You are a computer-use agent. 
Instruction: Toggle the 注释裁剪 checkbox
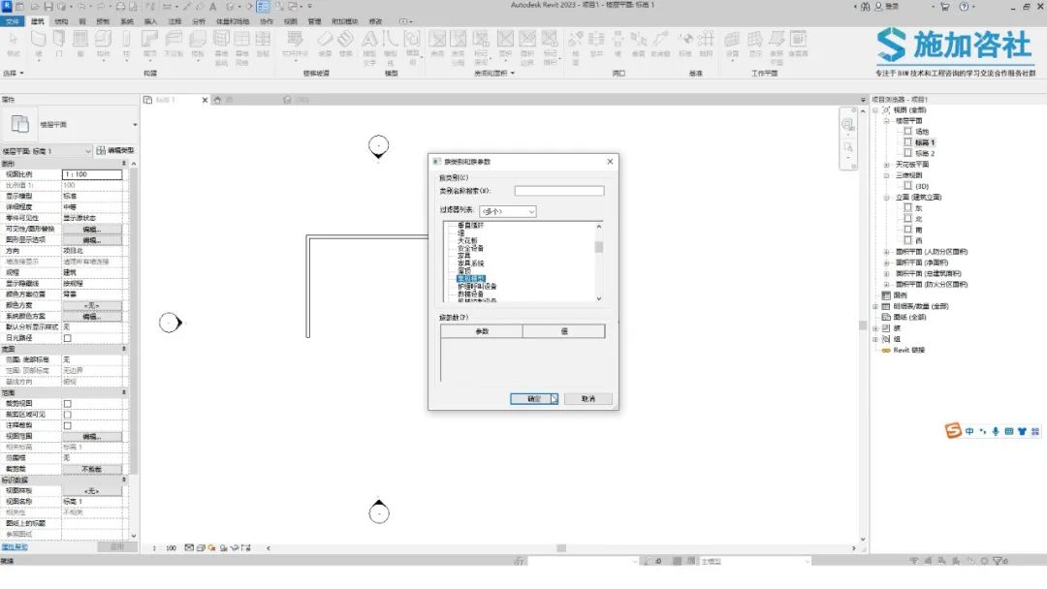pyautogui.click(x=68, y=425)
